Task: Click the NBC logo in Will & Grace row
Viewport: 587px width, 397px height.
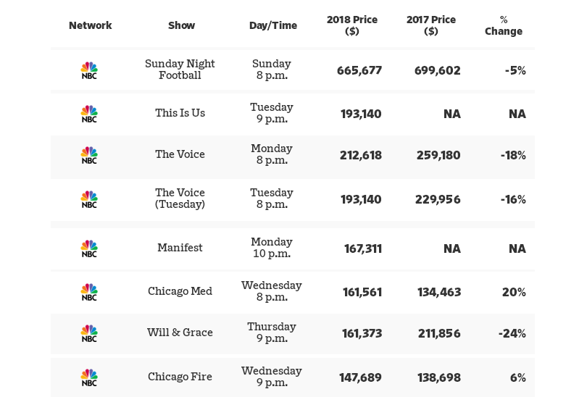Action: pos(89,333)
